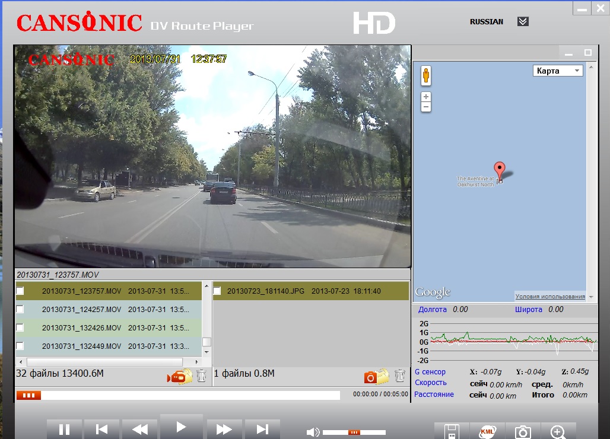The width and height of the screenshot is (610, 439).
Task: Click the video playback progress bar
Action: tap(178, 395)
